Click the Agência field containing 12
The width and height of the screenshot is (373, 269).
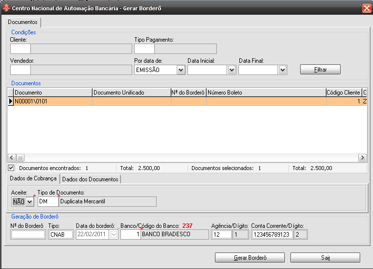pyautogui.click(x=221, y=235)
